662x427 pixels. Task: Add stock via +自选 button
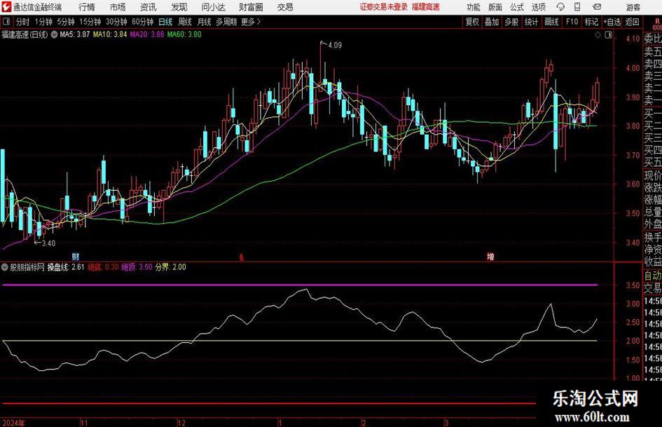point(612,22)
